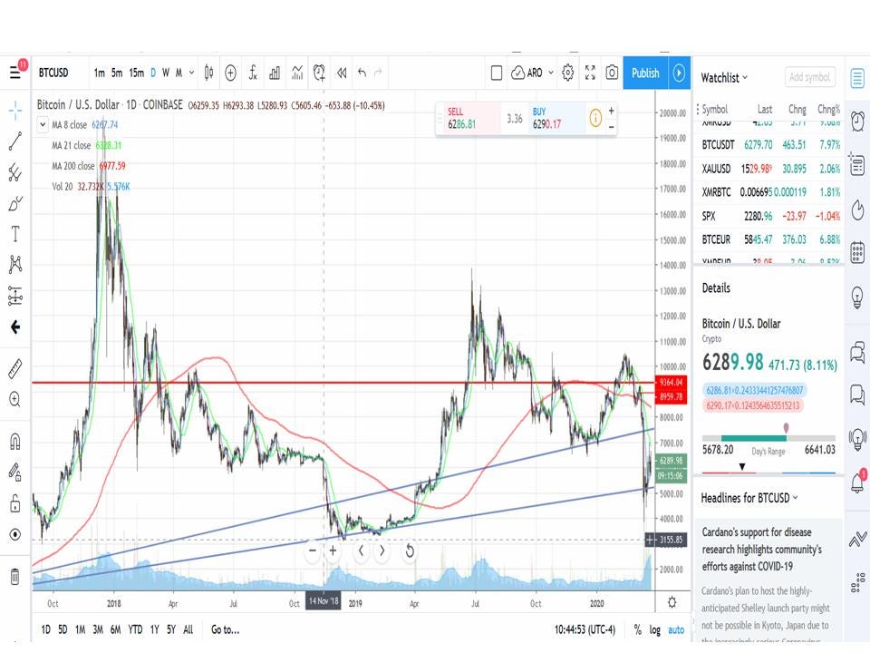
Task: Click the SELL 6286.81 button
Action: [x=468, y=118]
